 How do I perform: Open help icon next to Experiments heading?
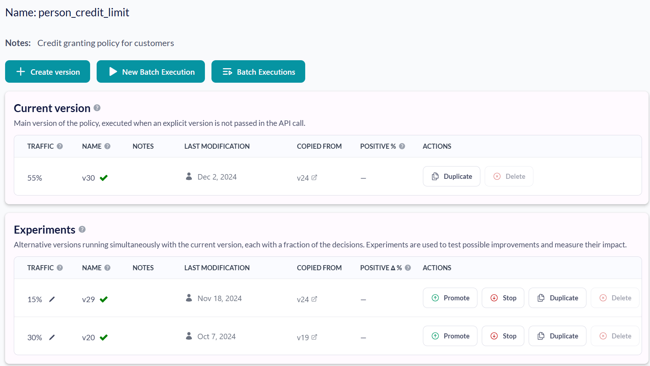tap(82, 229)
